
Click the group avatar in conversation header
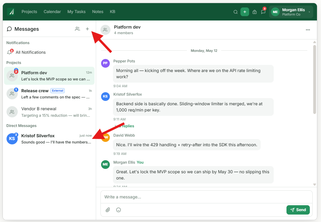pyautogui.click(x=105, y=30)
